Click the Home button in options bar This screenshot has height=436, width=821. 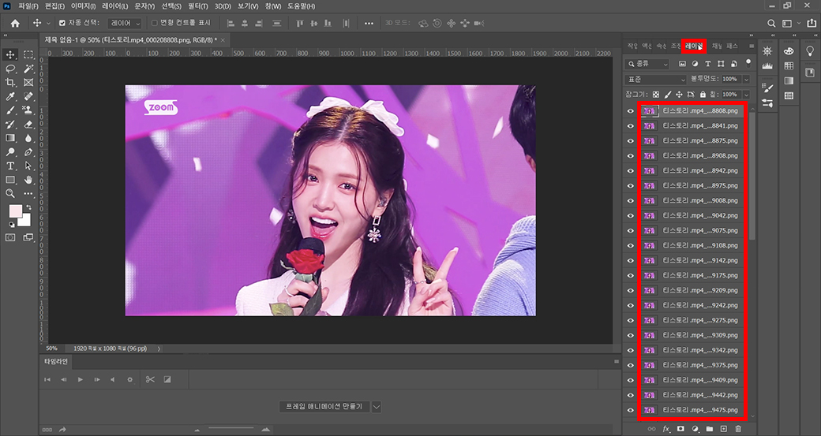15,23
